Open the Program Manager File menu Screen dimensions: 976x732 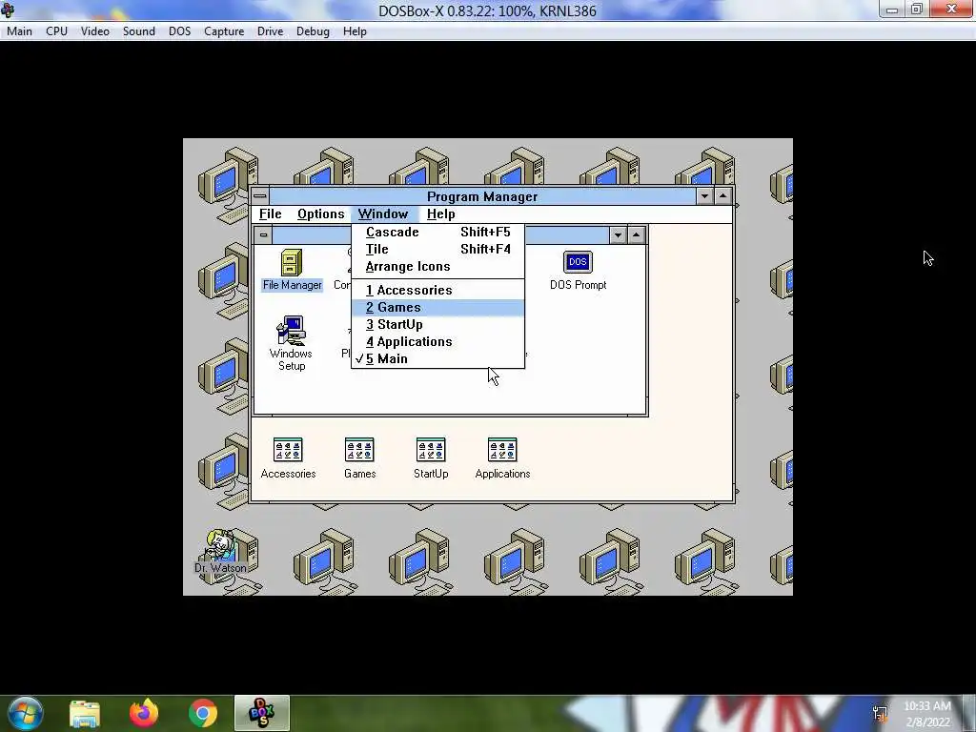point(270,214)
